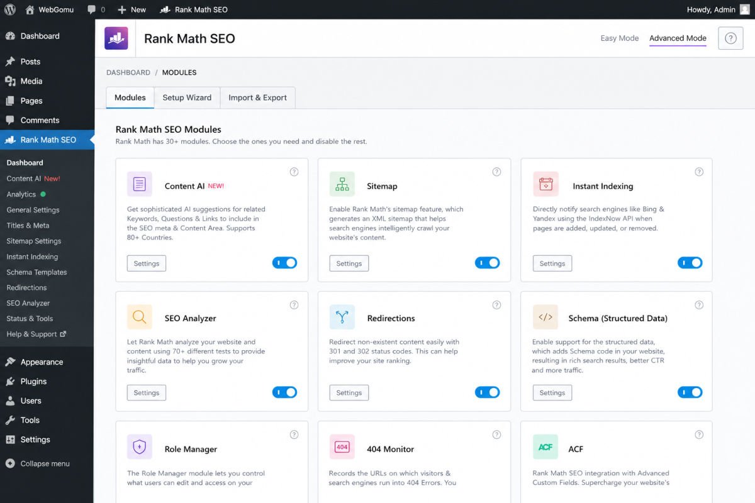Toggle off the Instant Indexing module
The height and width of the screenshot is (503, 755).
[x=690, y=263]
